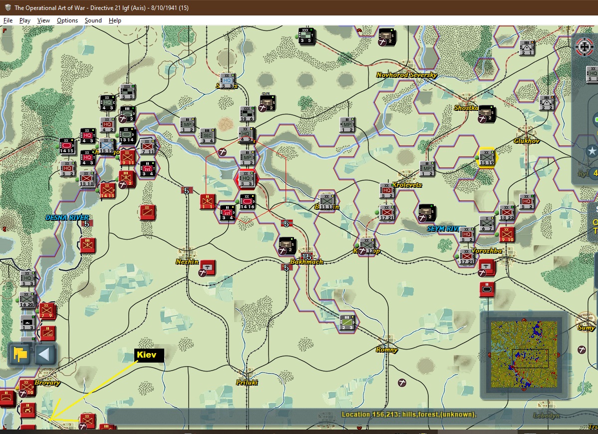Select the regiment unit 2 1 top right
598x434 pixels.
(x=527, y=48)
